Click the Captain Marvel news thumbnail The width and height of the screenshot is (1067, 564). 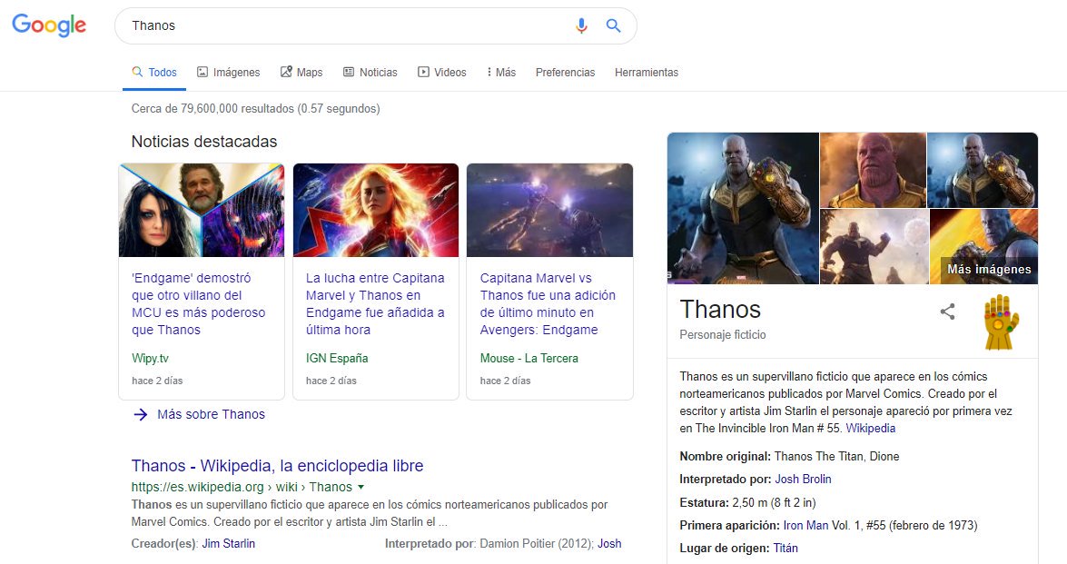pyautogui.click(x=376, y=210)
